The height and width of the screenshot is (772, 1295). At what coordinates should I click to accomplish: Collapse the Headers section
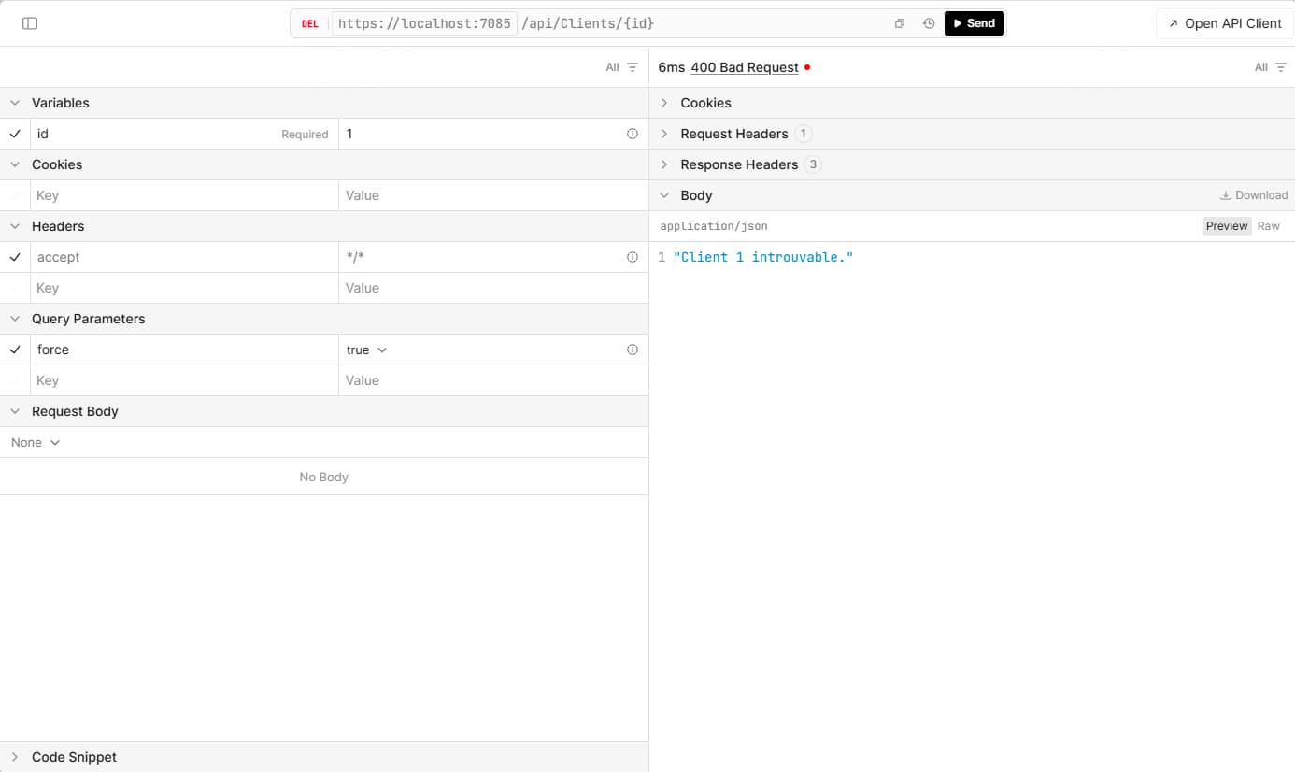coord(15,226)
